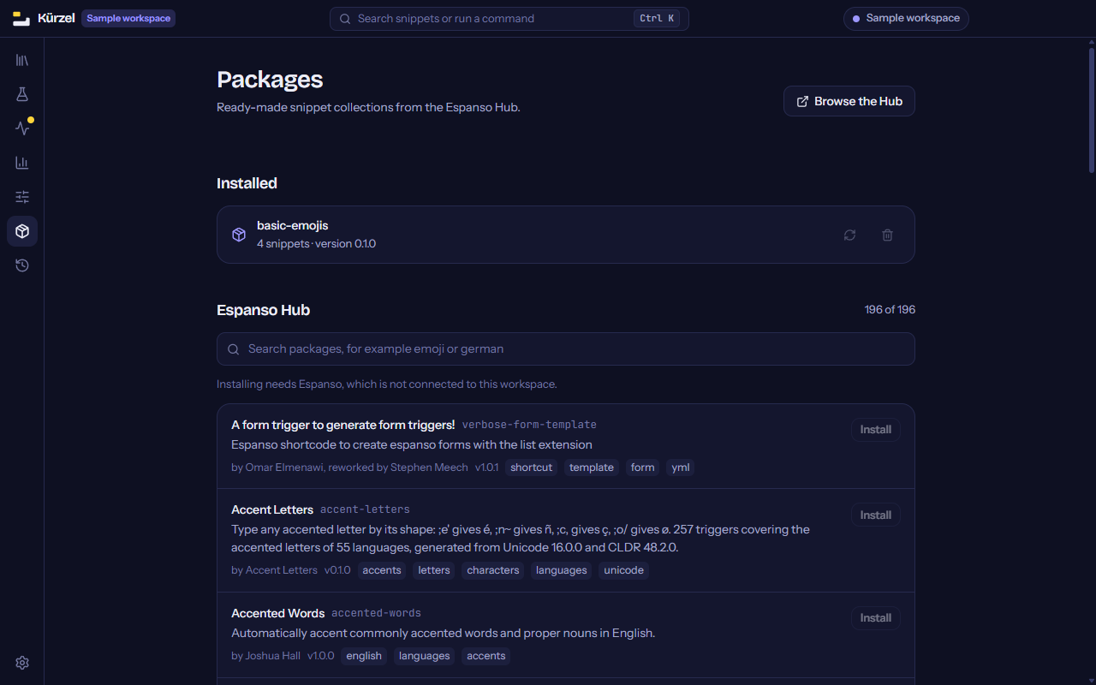Open the flask Lab sidebar icon
1096x685 pixels.
point(22,94)
